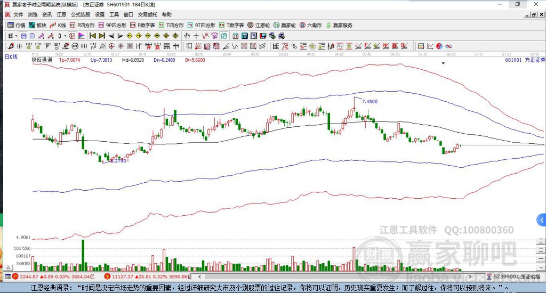Open the 资讯 menu

point(47,14)
